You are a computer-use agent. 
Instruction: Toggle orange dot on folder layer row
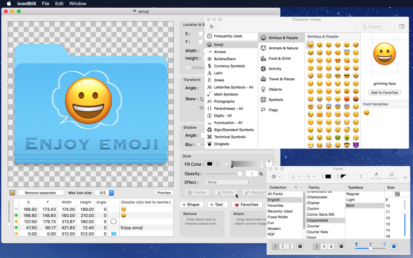(x=16, y=233)
